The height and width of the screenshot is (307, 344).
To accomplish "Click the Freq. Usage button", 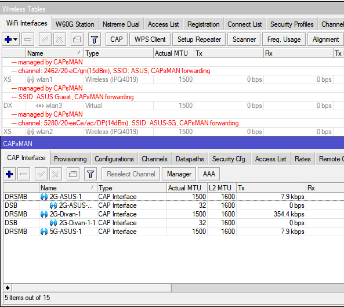I will point(284,39).
